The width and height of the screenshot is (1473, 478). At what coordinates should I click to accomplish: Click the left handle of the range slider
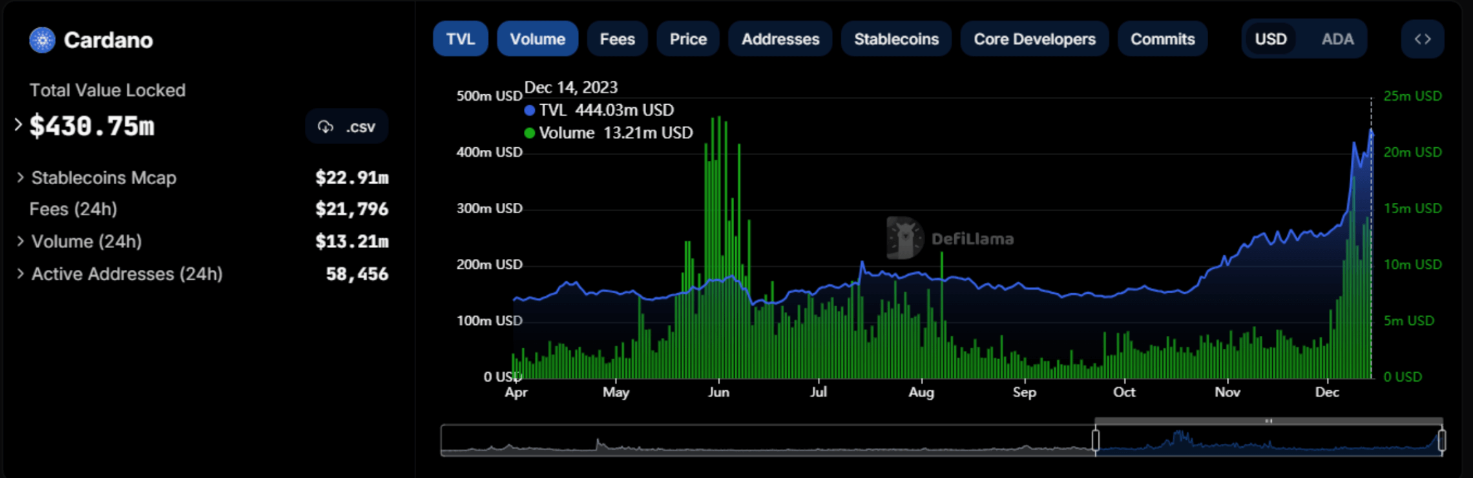point(1096,440)
